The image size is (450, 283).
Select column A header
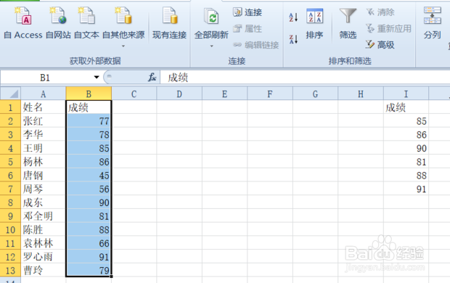pos(44,94)
